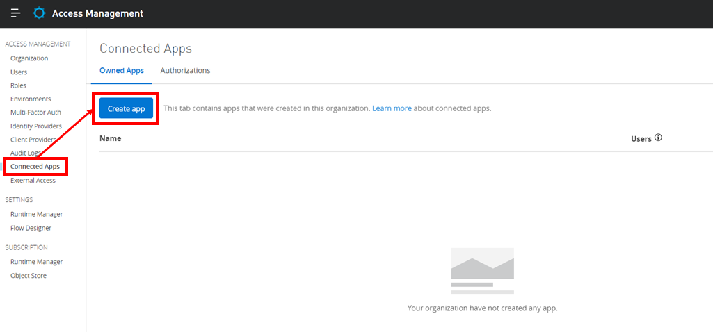Click the Access Management logo icon
The width and height of the screenshot is (713, 332).
[x=39, y=13]
